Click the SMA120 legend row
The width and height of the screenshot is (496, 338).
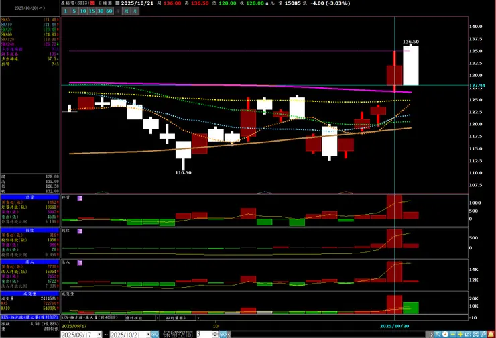point(29,40)
